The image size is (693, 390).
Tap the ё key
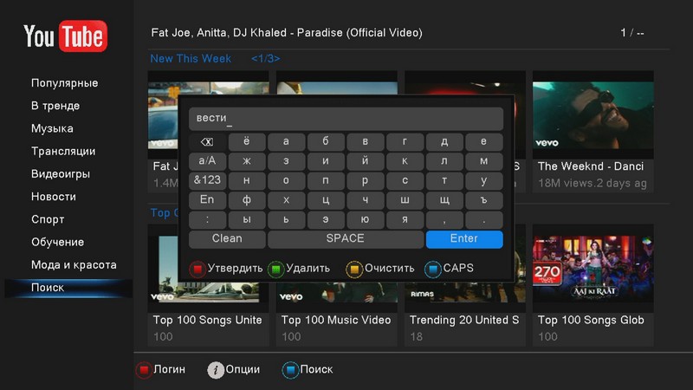point(247,142)
